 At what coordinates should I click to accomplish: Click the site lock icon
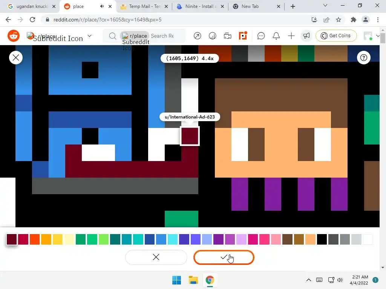(47, 20)
